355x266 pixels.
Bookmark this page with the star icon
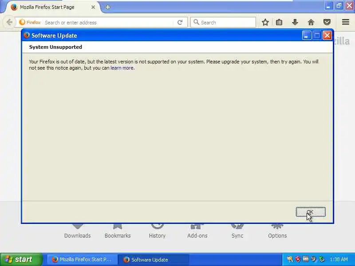pos(265,22)
